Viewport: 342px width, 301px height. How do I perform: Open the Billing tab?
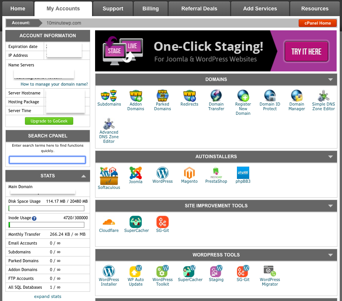(151, 9)
